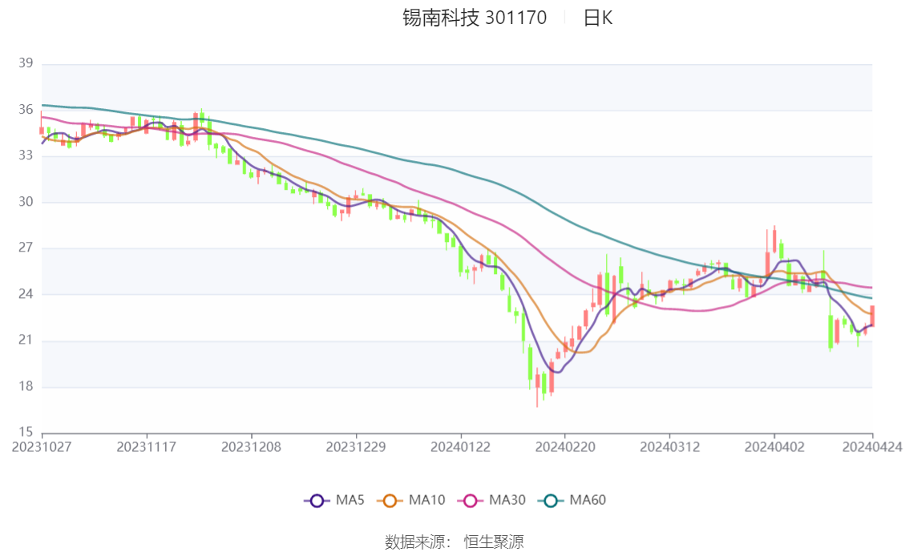Click the 18 price axis label
The image size is (909, 552).
click(x=26, y=386)
